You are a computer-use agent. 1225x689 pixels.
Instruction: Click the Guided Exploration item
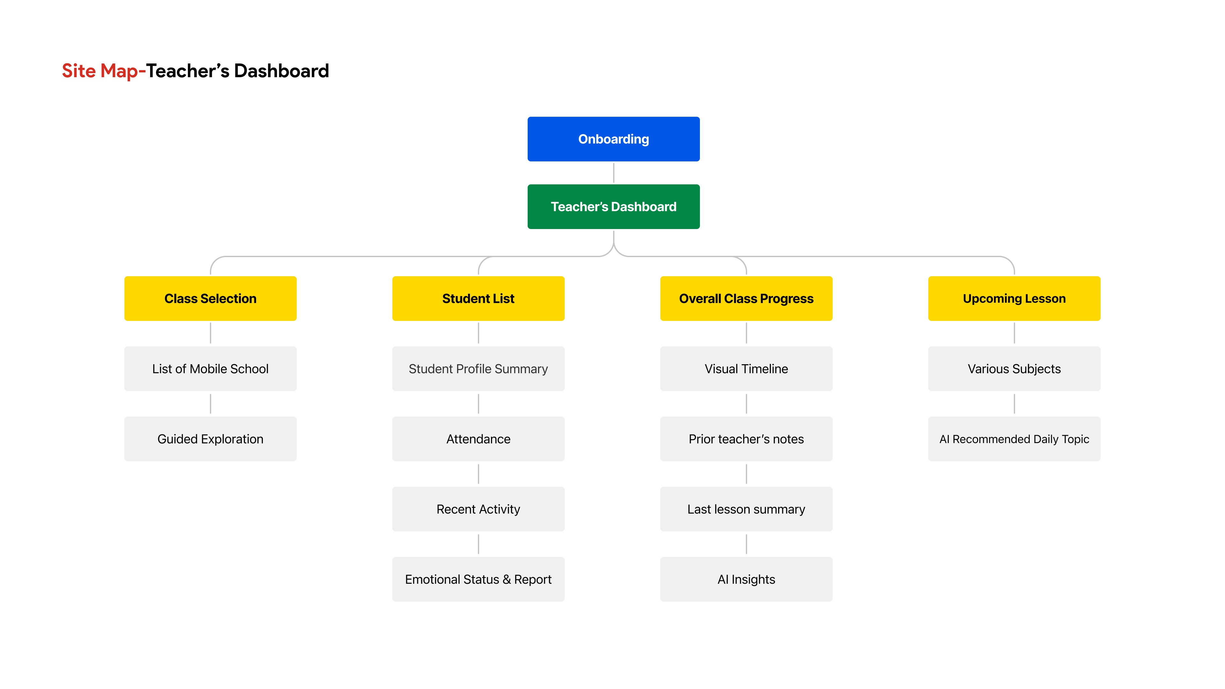[x=210, y=438]
